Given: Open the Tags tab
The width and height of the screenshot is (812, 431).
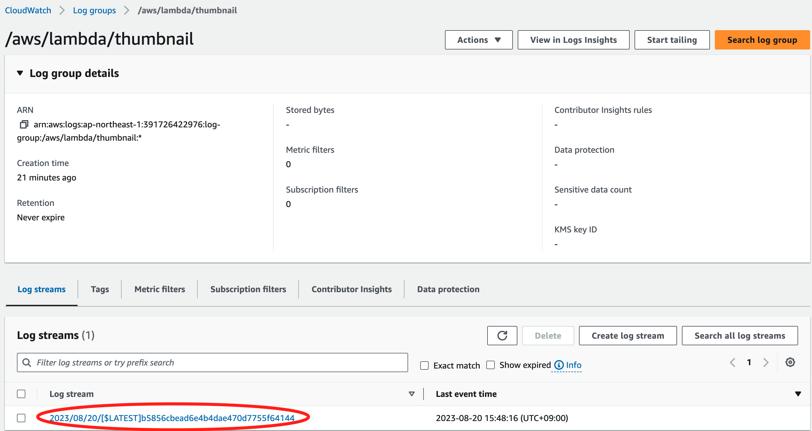Looking at the screenshot, I should tap(100, 289).
